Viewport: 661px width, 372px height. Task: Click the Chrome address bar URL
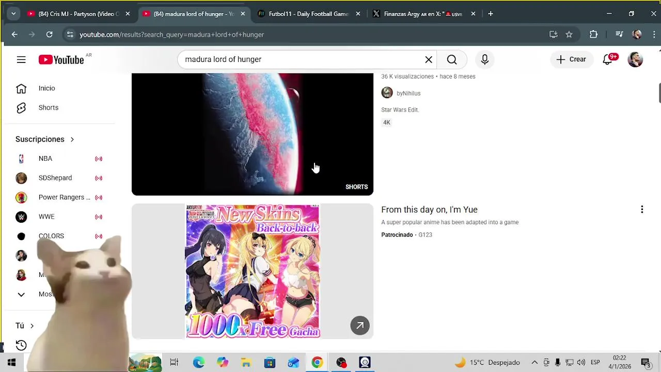[171, 35]
